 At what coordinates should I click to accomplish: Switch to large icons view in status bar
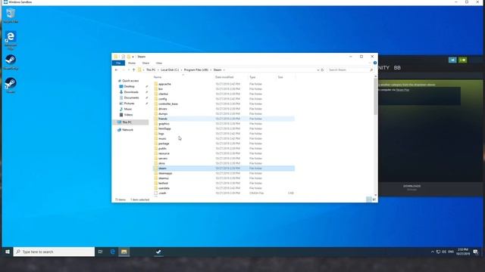click(x=374, y=199)
